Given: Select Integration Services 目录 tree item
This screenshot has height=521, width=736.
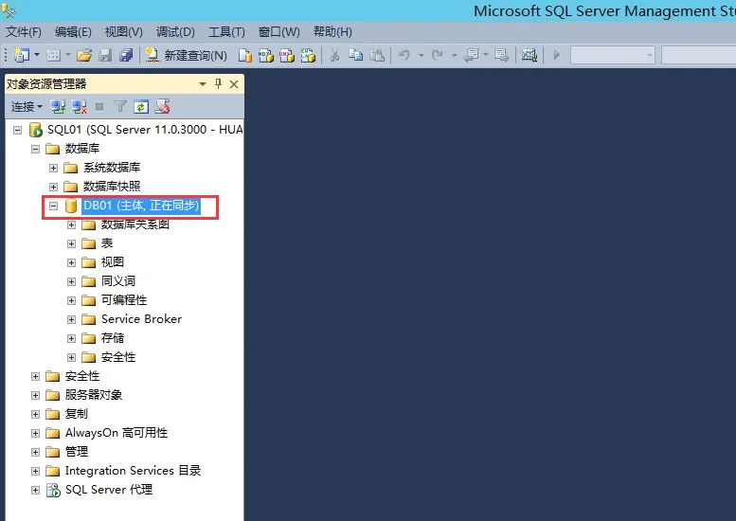Looking at the screenshot, I should 133,471.
